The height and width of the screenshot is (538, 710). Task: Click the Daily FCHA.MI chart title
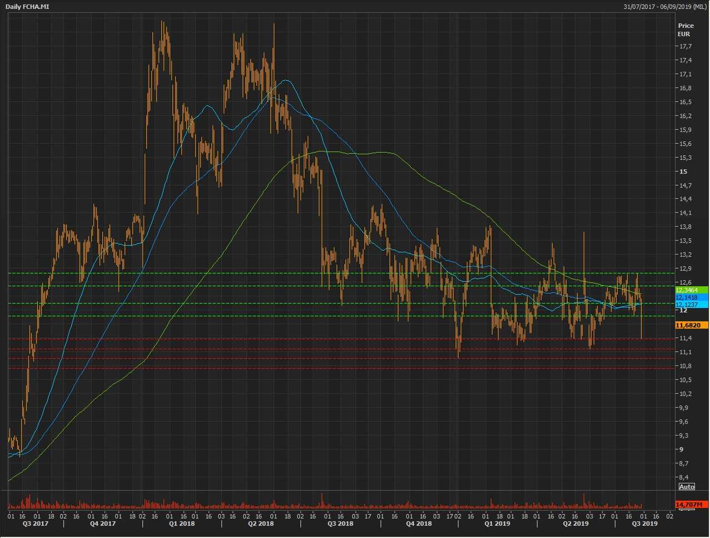click(27, 7)
